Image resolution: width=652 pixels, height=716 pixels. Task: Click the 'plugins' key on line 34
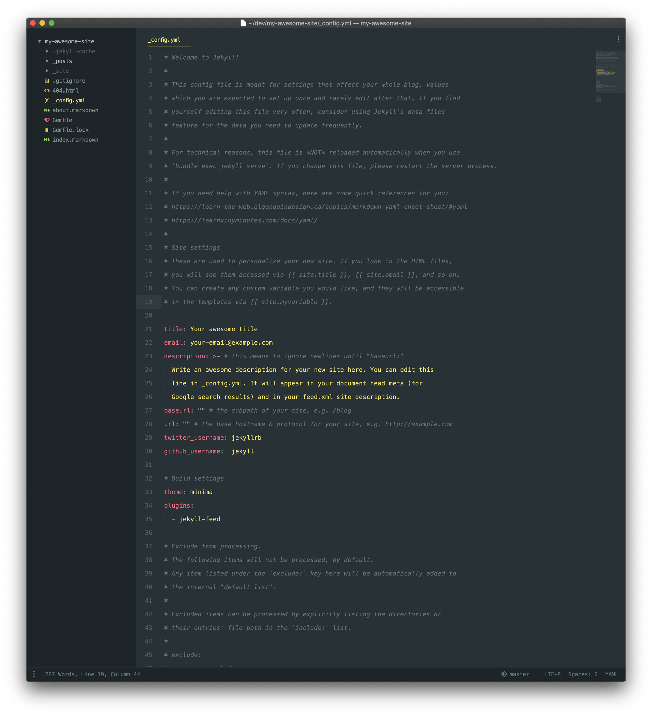pyautogui.click(x=177, y=505)
